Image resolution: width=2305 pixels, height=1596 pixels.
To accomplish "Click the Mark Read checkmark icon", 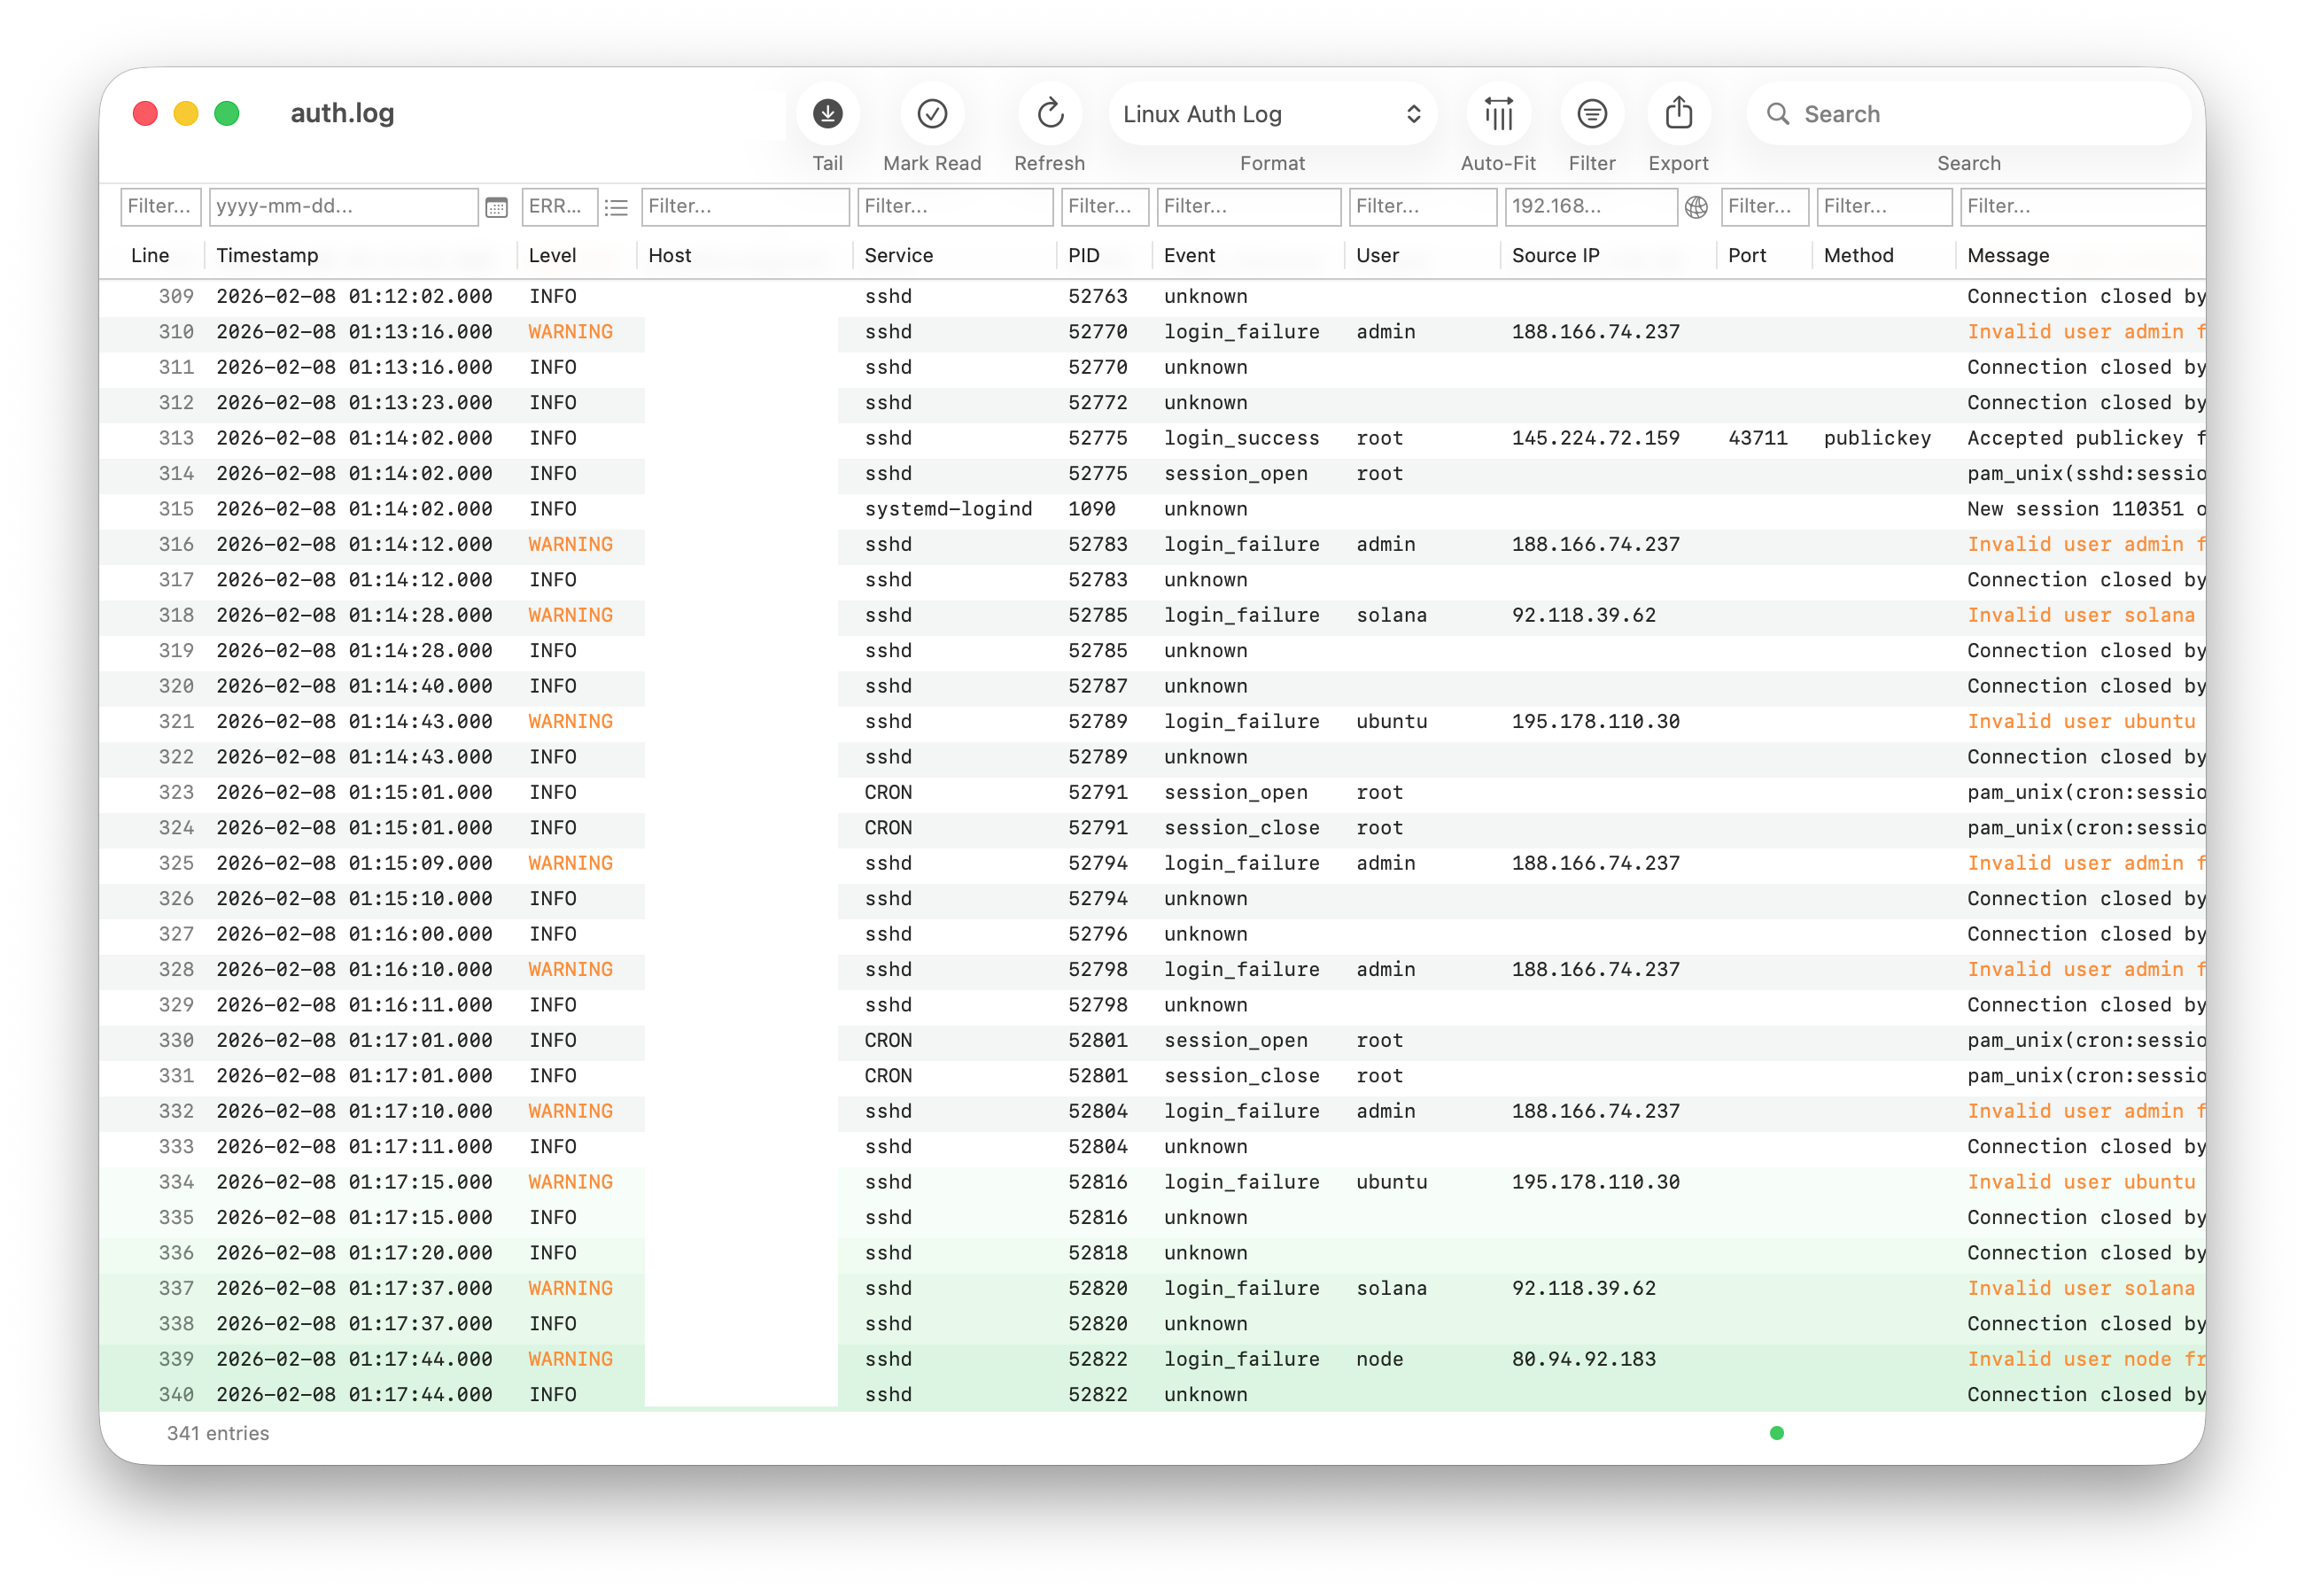I will click(931, 114).
